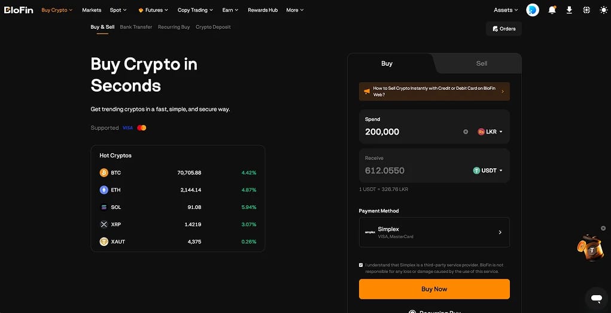Open the notifications bell icon

[552, 10]
